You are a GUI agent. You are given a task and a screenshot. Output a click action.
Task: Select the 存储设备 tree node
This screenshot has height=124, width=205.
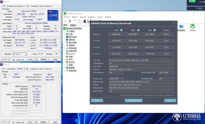coord(73,48)
